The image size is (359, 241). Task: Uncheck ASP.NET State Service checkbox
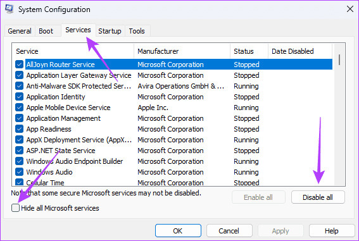coord(19,151)
